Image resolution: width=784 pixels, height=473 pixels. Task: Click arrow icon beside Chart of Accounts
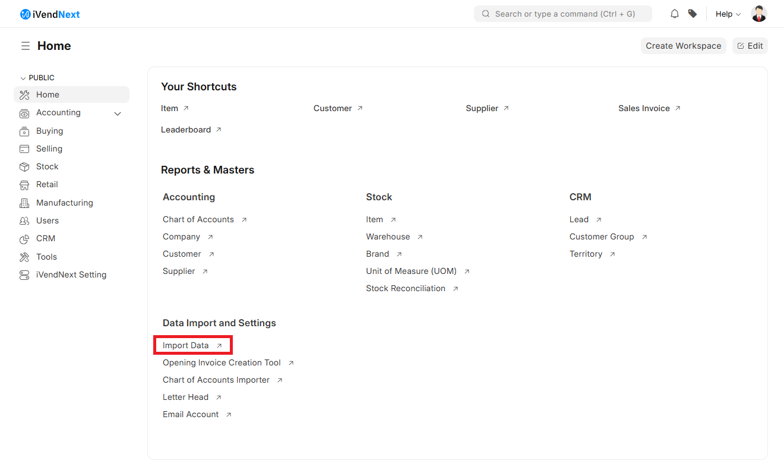coord(244,219)
